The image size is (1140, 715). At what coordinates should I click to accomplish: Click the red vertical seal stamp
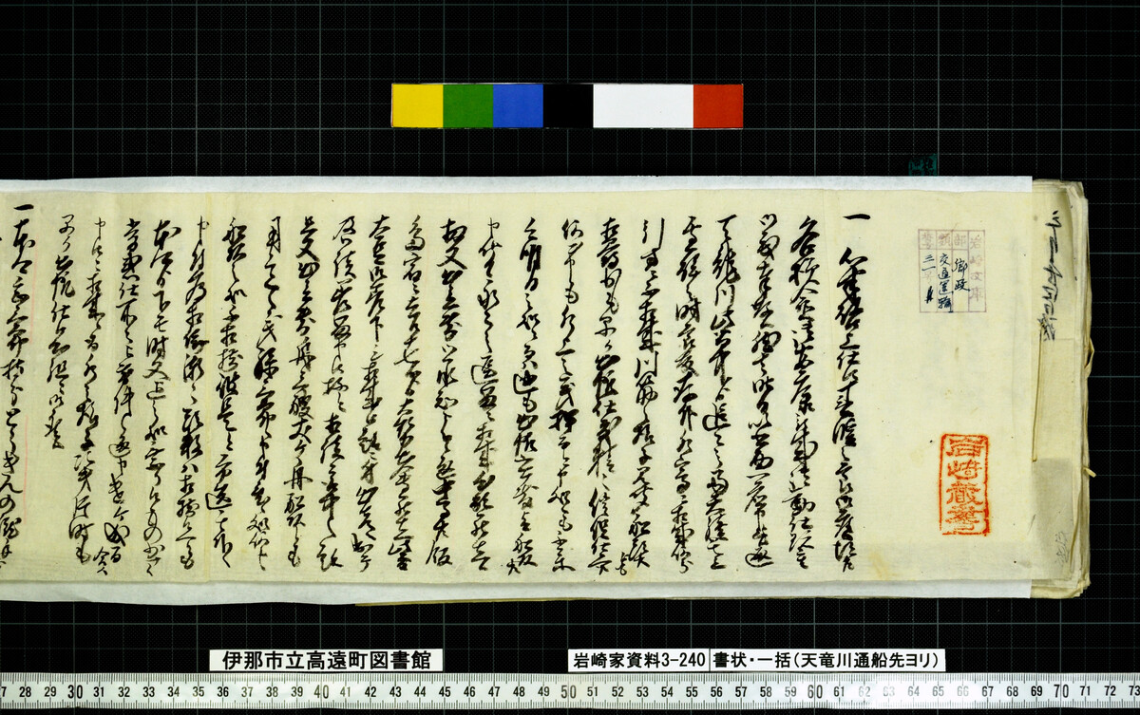pos(963,484)
